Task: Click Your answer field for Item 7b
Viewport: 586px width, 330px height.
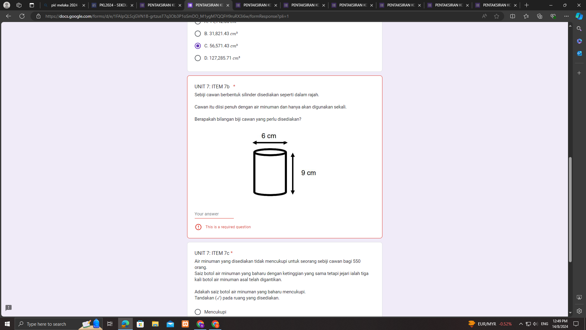Action: point(214,214)
